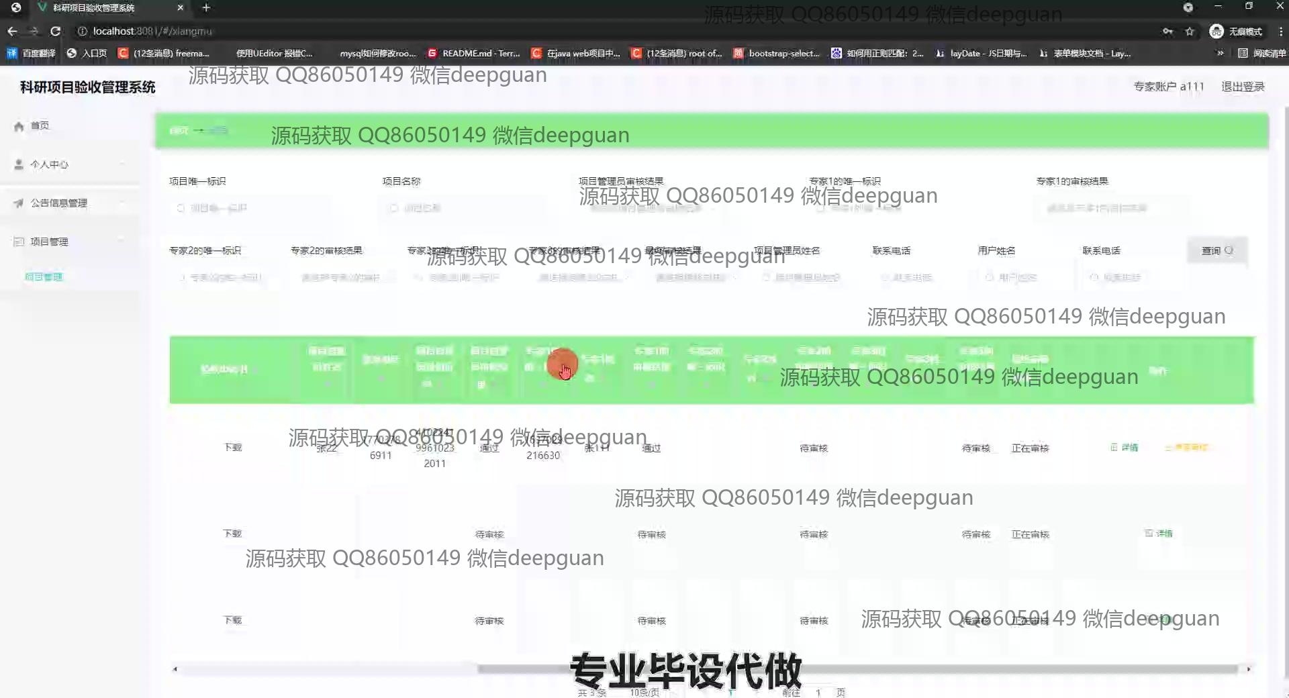Open the README.md - Terr... bookmark
Viewport: 1289px width, 698px height.
point(474,53)
